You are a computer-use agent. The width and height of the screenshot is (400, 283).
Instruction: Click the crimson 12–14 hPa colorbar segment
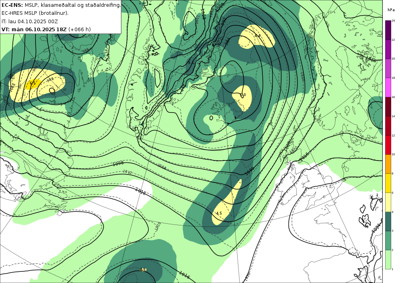388,126
